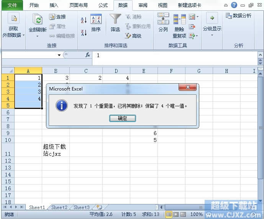Switch to Normal view in status bar
Viewport: 264px width, 219px height.
[x=169, y=214]
